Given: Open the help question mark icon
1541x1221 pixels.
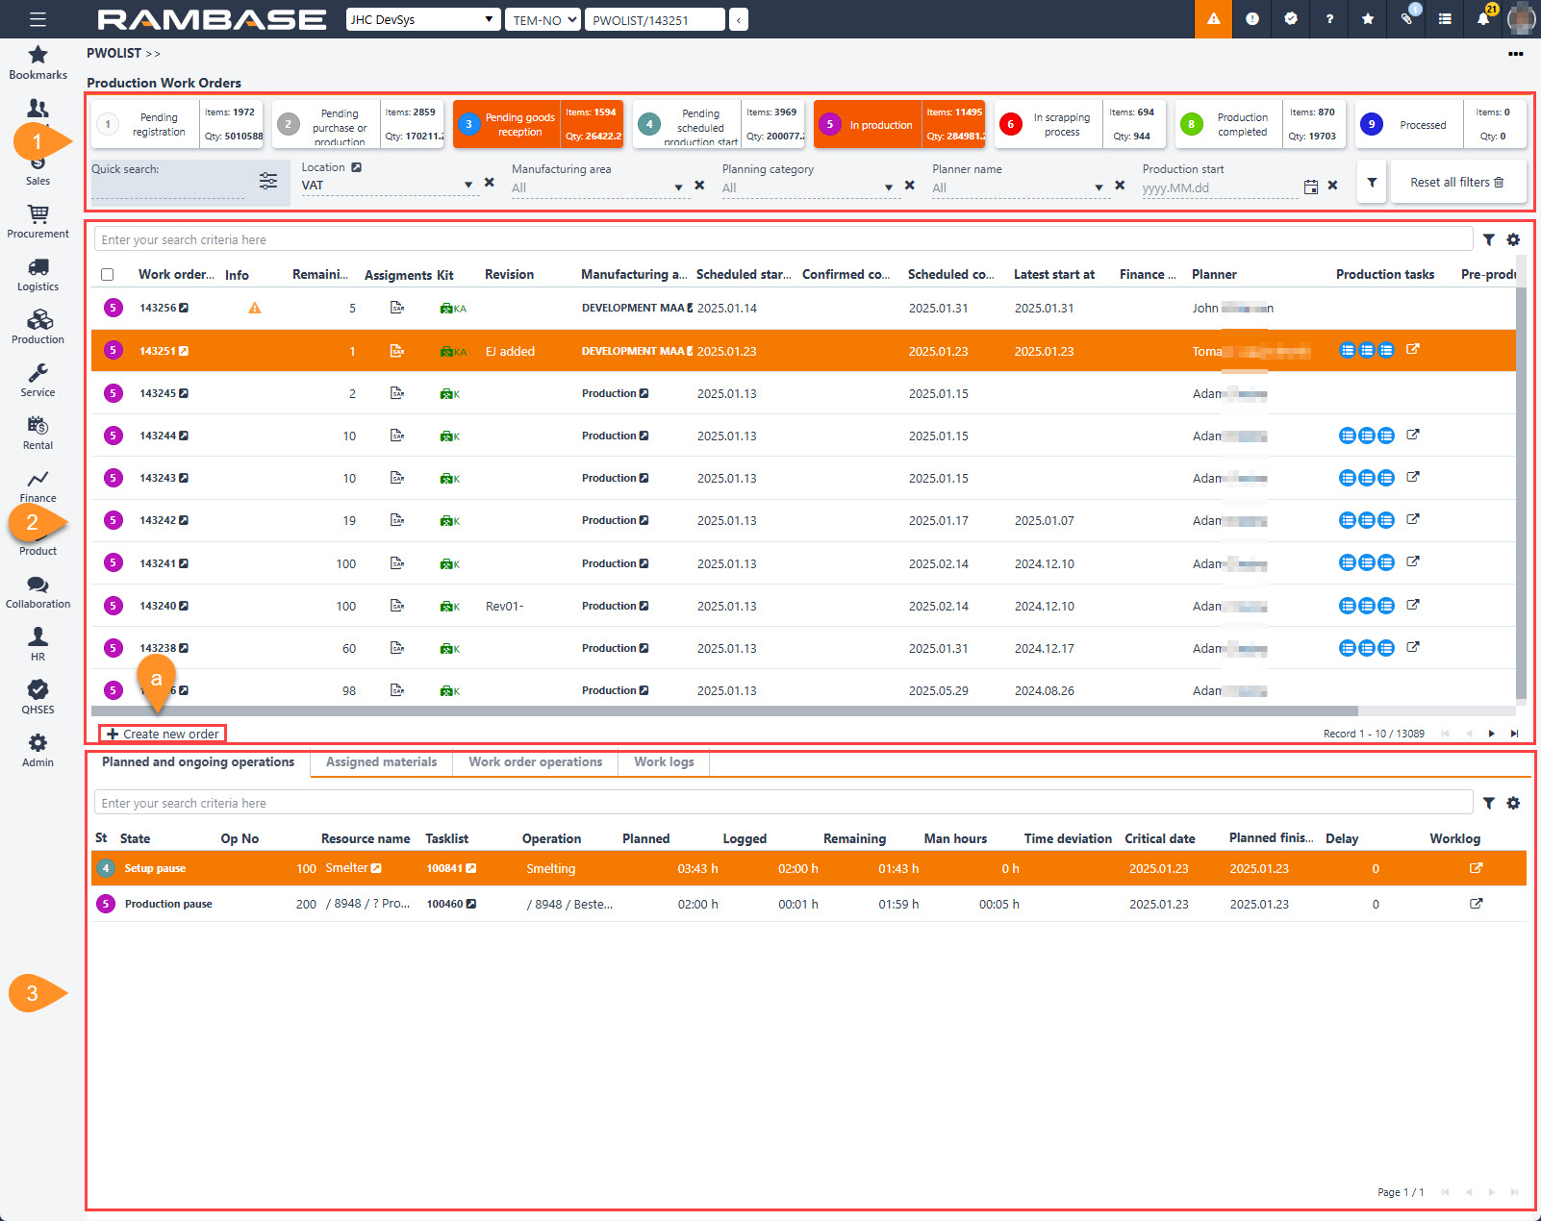Looking at the screenshot, I should tap(1329, 19).
